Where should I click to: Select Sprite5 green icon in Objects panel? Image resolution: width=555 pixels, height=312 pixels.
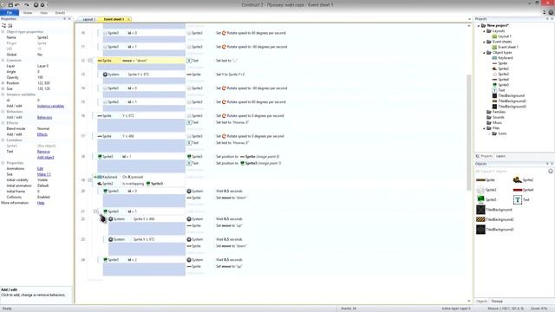pyautogui.click(x=480, y=200)
